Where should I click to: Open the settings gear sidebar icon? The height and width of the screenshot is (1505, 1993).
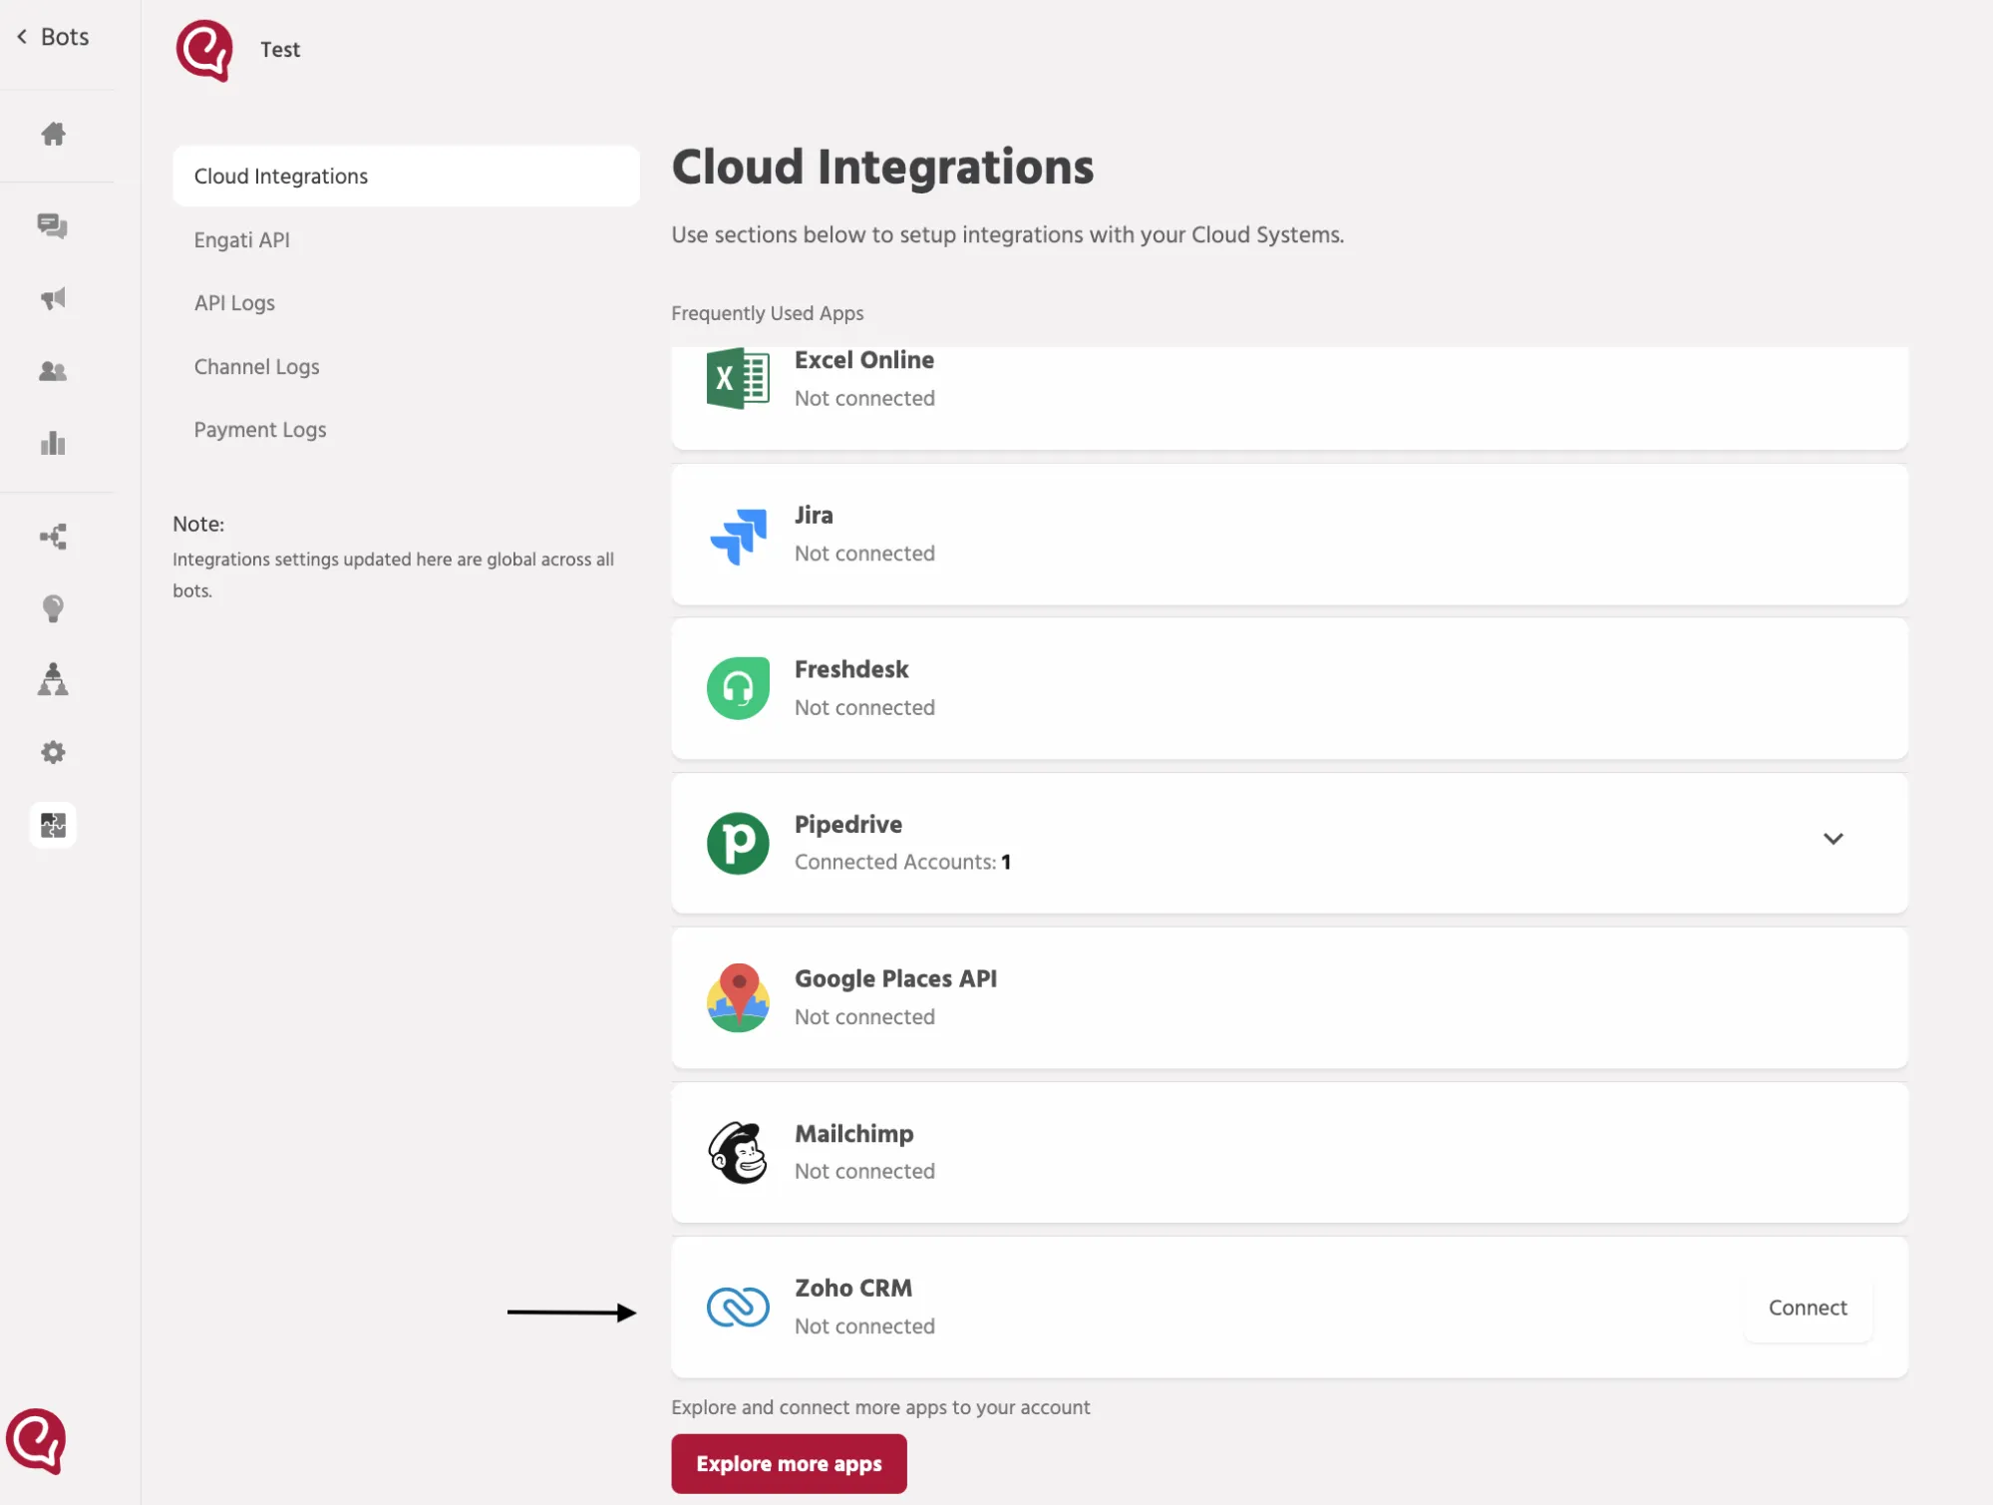53,752
